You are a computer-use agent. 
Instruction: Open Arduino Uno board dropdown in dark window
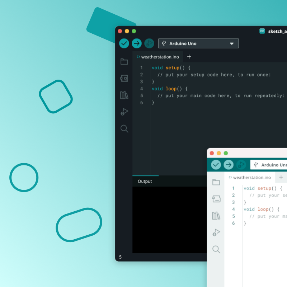(198, 43)
